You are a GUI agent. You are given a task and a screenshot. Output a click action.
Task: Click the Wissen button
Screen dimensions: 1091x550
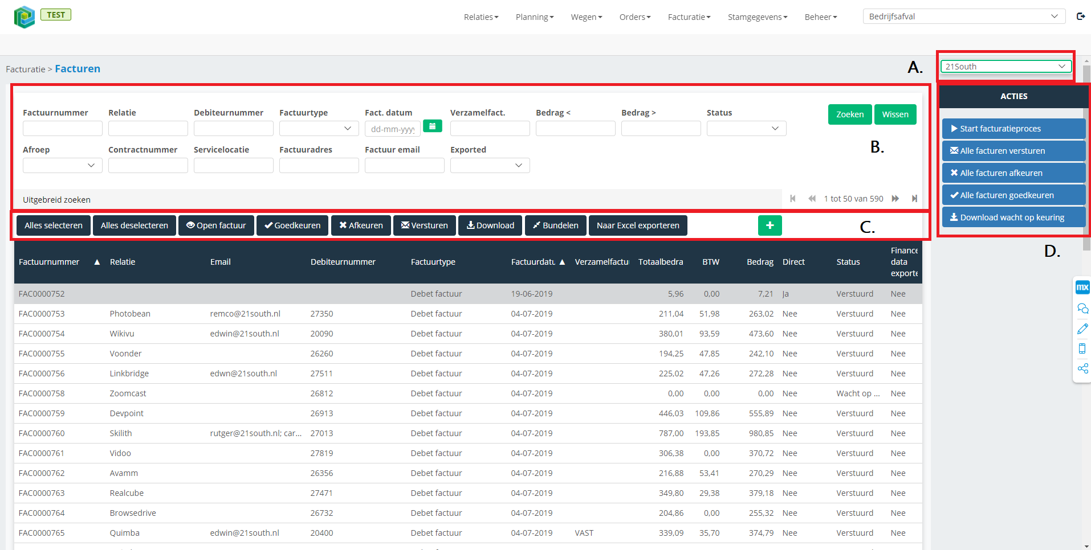[895, 114]
